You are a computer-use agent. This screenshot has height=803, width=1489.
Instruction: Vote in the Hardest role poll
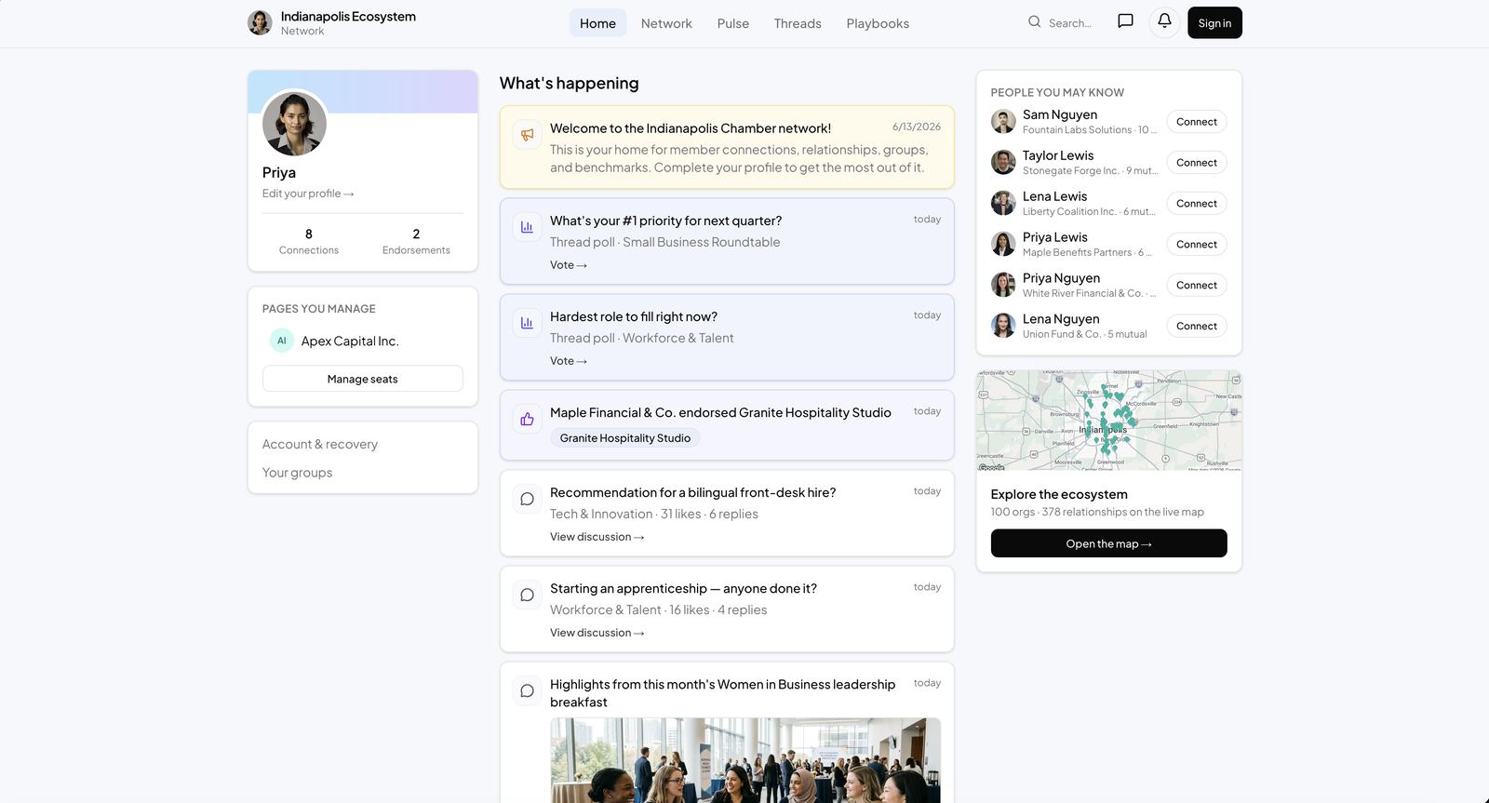pos(569,361)
